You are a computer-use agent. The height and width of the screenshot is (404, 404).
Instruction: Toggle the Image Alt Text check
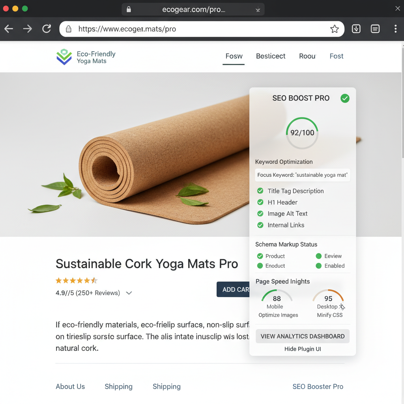260,213
